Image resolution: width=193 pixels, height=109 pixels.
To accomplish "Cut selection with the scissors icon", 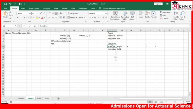I will click(10, 12).
